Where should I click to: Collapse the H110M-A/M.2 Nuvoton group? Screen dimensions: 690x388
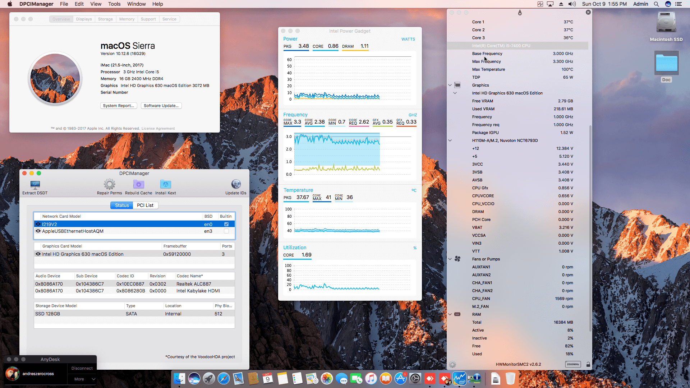click(x=450, y=140)
